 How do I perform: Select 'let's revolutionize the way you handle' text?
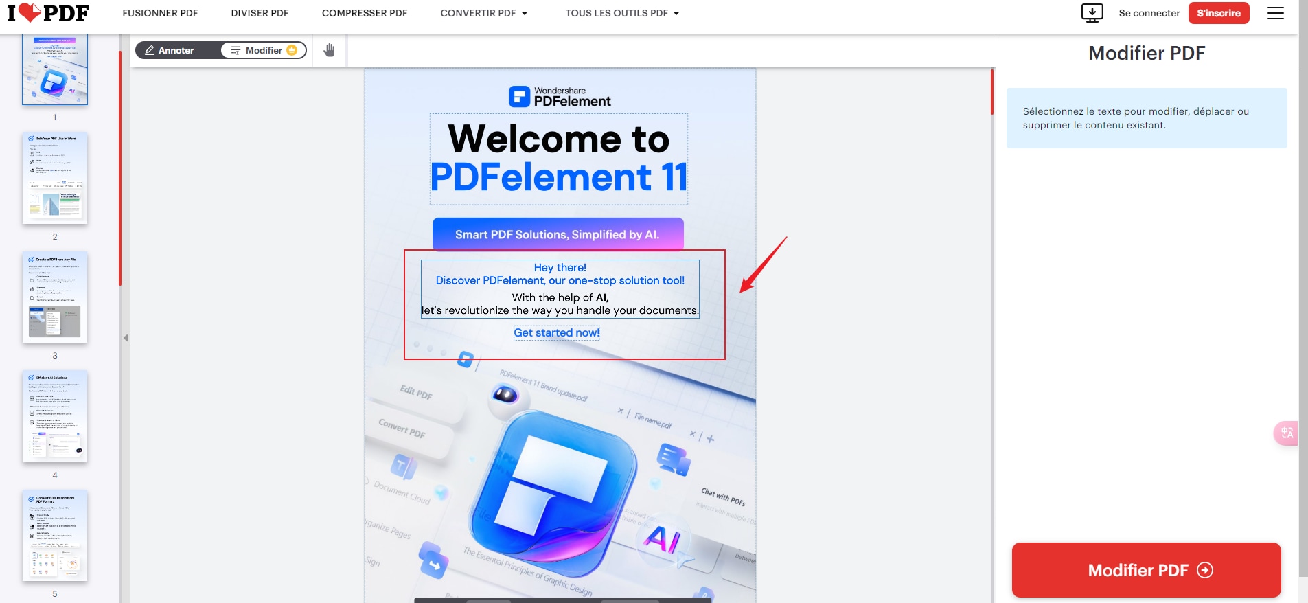tap(516, 310)
